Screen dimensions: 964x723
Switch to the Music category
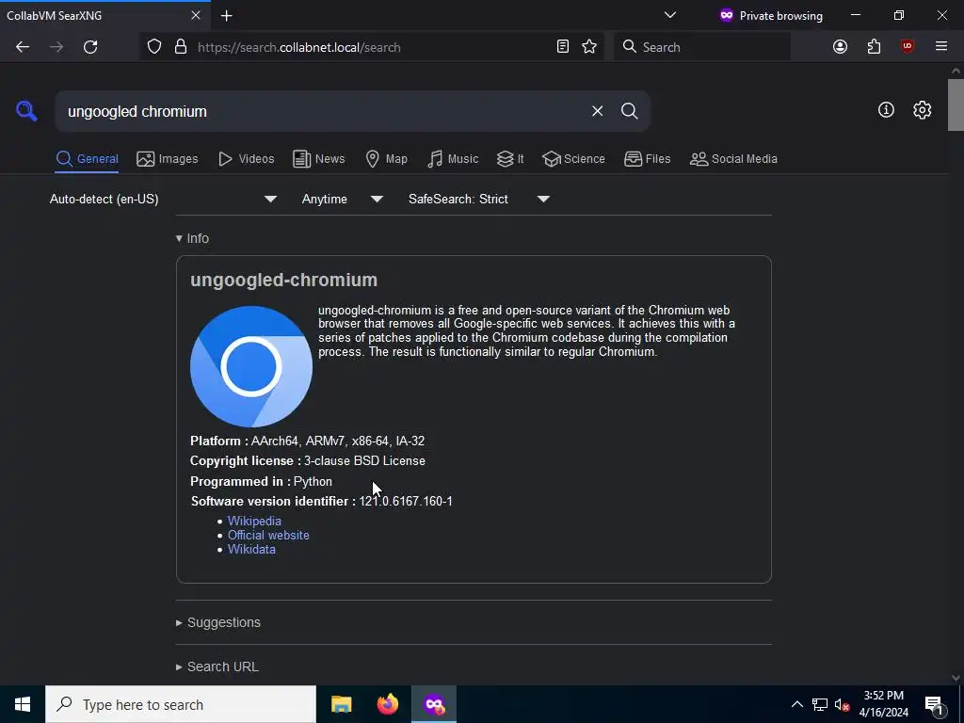453,158
